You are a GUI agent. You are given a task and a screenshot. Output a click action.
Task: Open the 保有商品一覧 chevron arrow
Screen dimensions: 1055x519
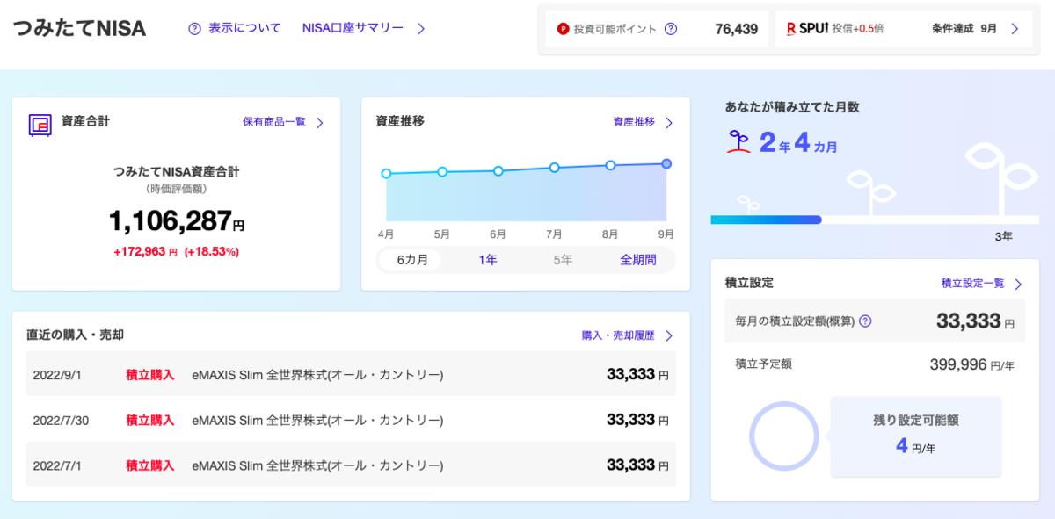point(320,123)
